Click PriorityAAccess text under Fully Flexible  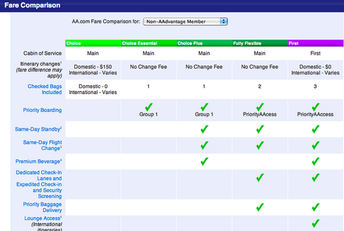pyautogui.click(x=260, y=114)
